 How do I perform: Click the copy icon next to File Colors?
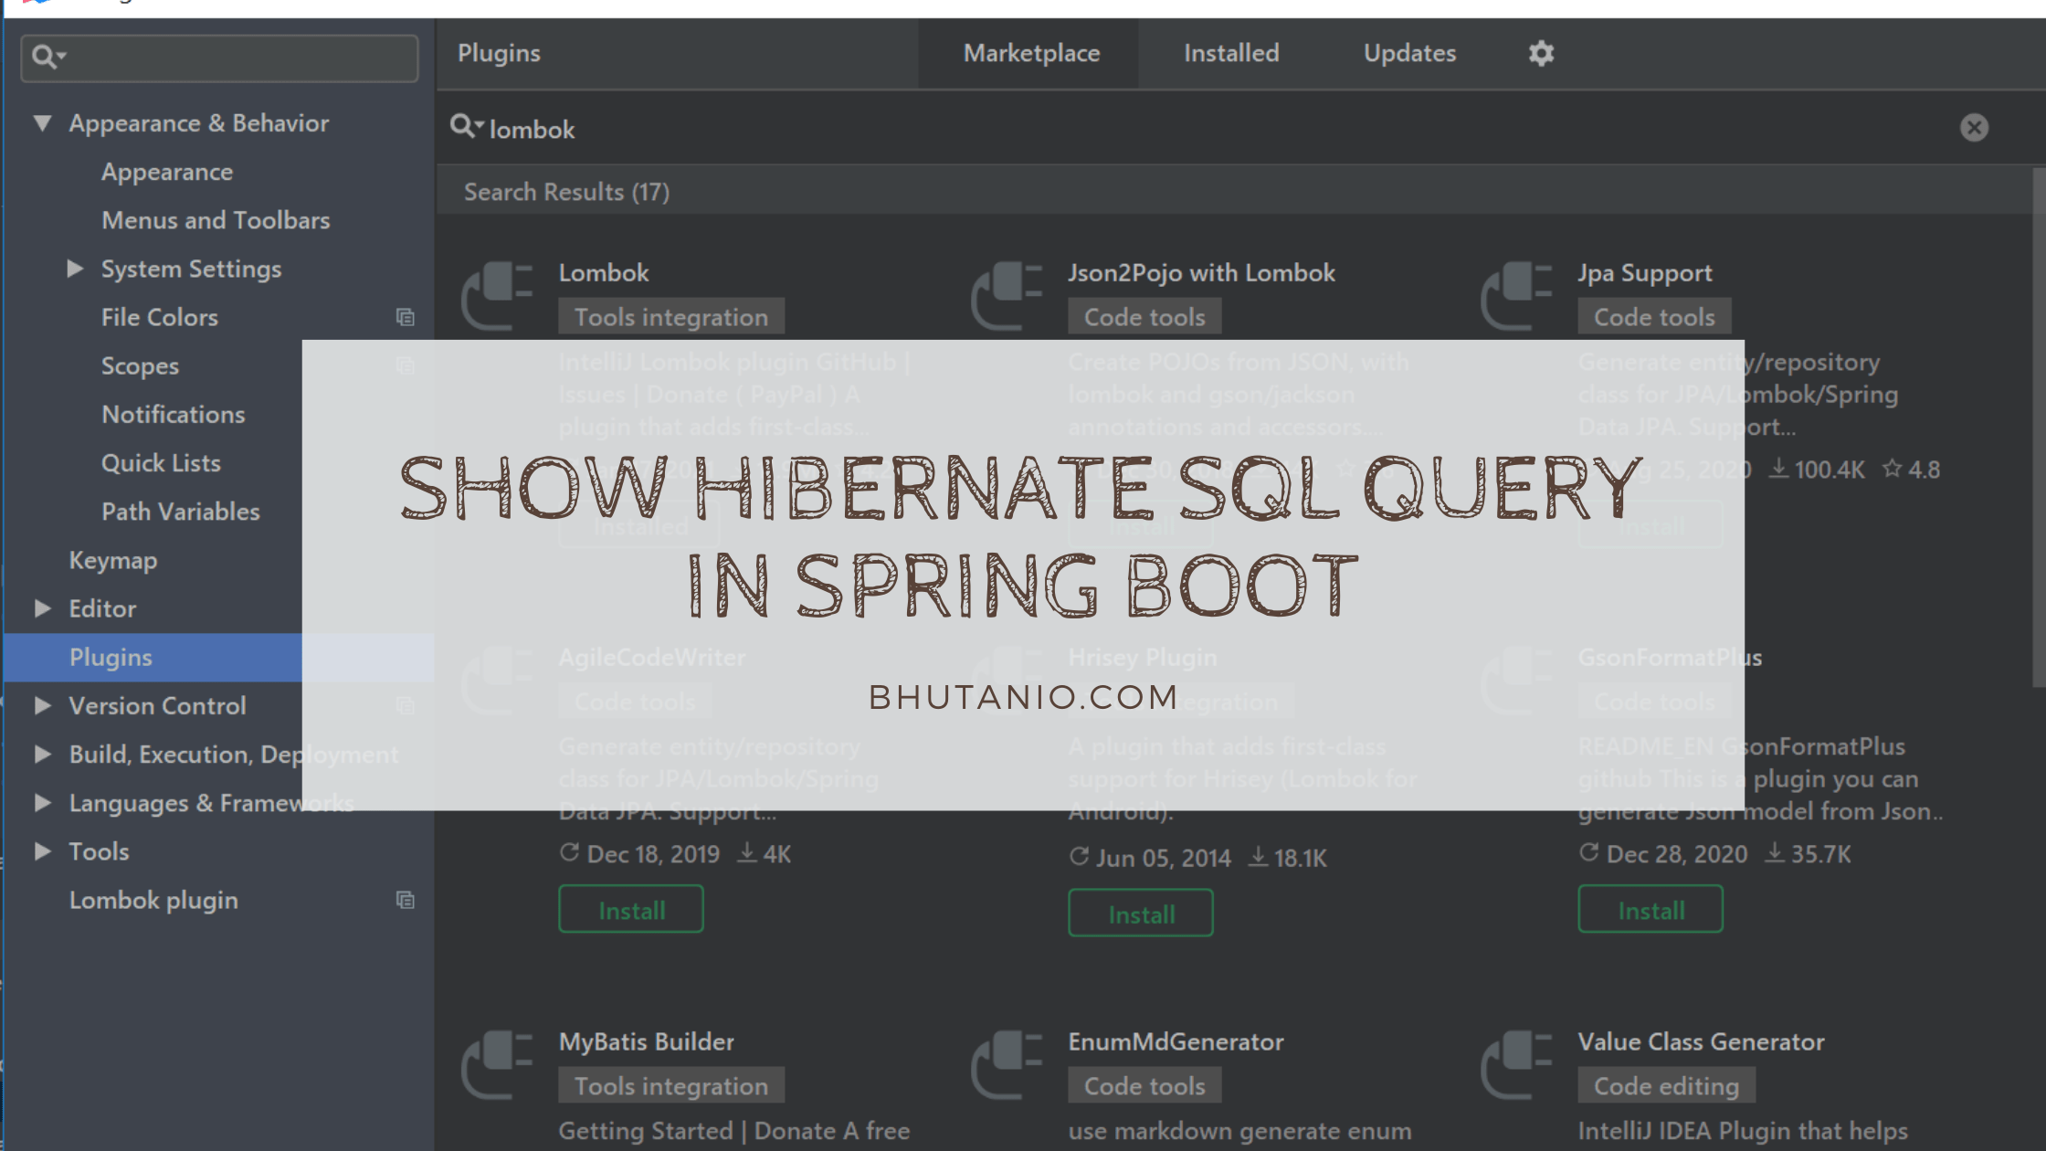[x=405, y=317]
